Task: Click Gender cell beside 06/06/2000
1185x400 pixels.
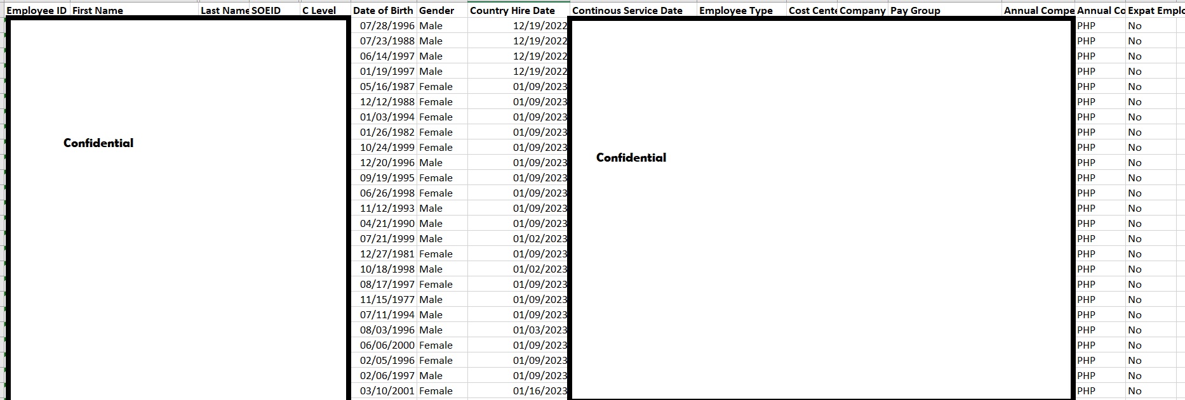Action: [436, 345]
